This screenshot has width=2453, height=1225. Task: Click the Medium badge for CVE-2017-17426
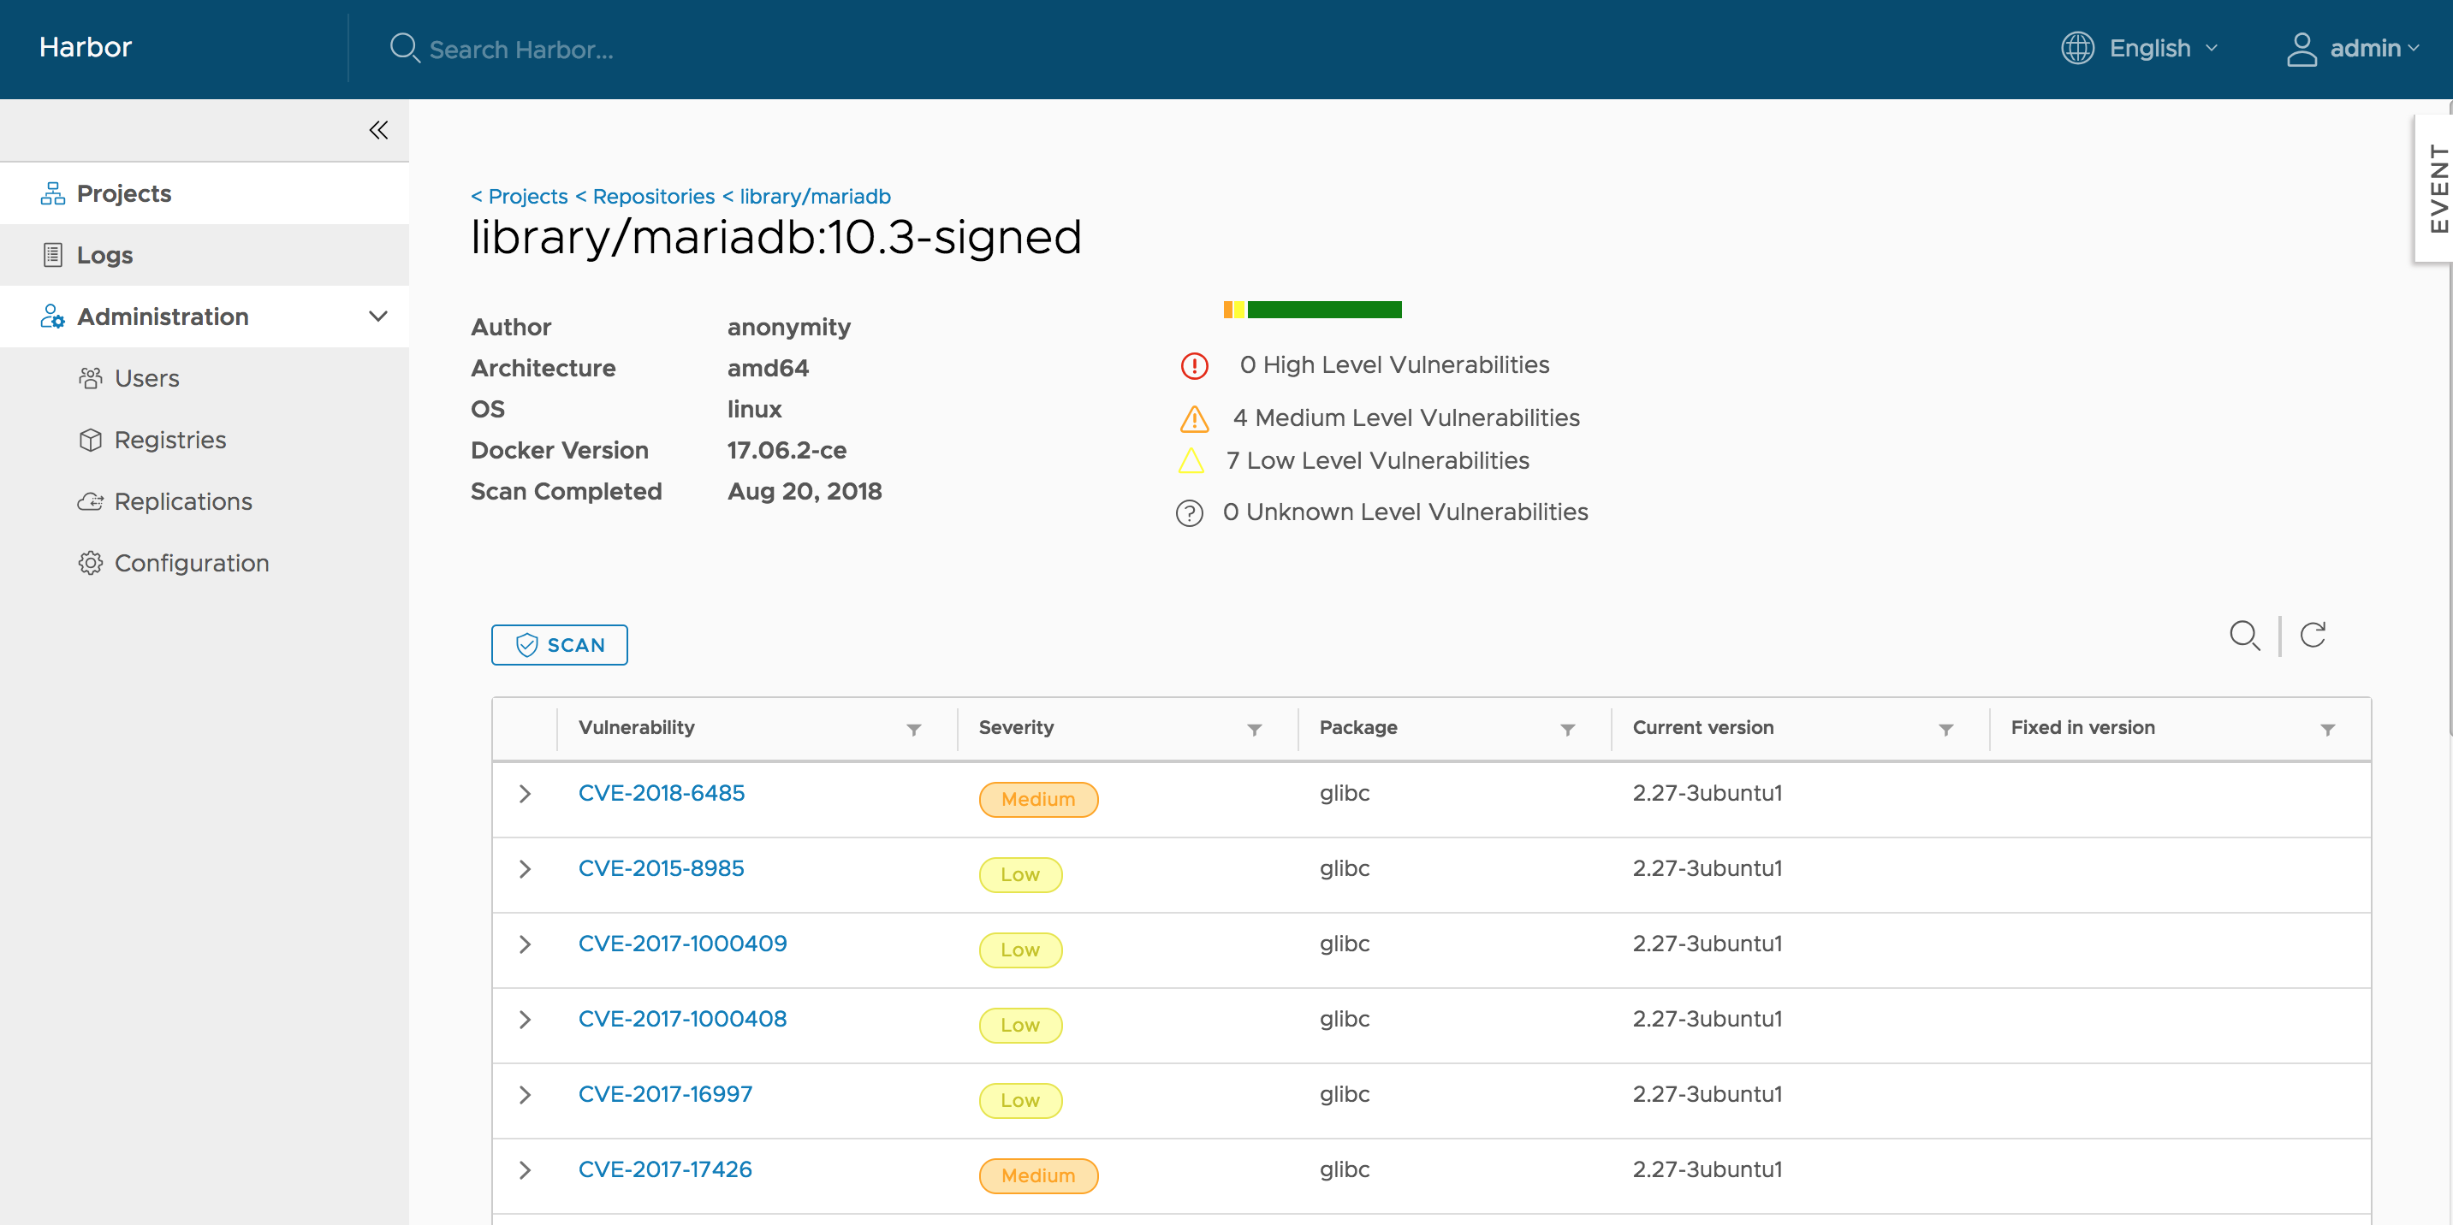pyautogui.click(x=1038, y=1175)
